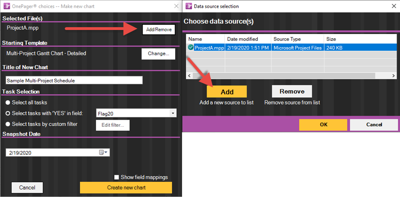Viewport: 400px width, 197px height.
Task: Click the Add data source button
Action: (x=227, y=92)
